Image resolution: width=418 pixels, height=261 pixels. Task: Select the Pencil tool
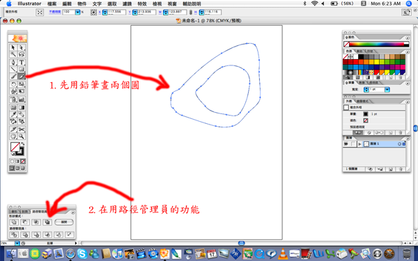click(22, 77)
